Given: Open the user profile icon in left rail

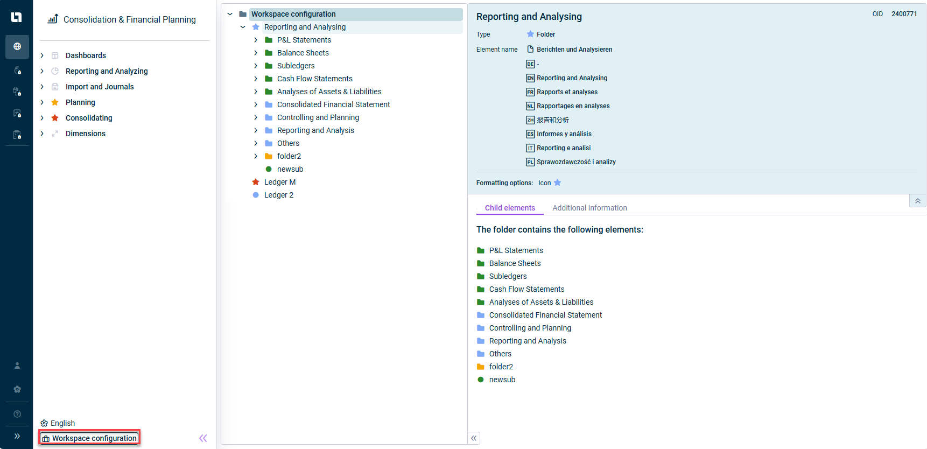Looking at the screenshot, I should click(17, 366).
